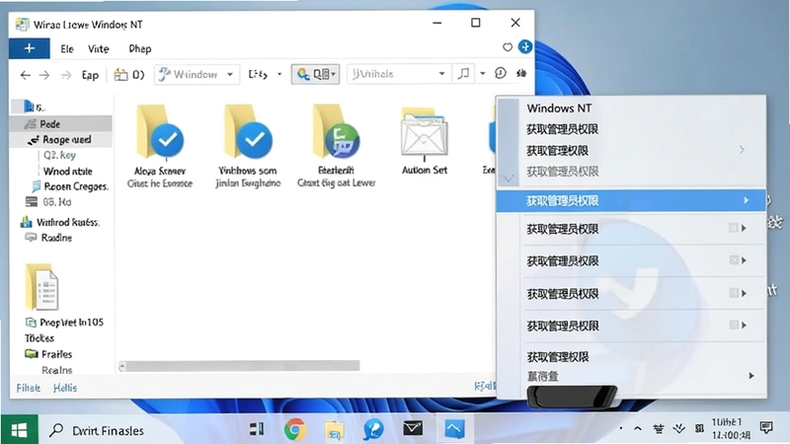The image size is (790, 444).
Task: Select the Aution Set envelope folder
Action: pos(425,141)
